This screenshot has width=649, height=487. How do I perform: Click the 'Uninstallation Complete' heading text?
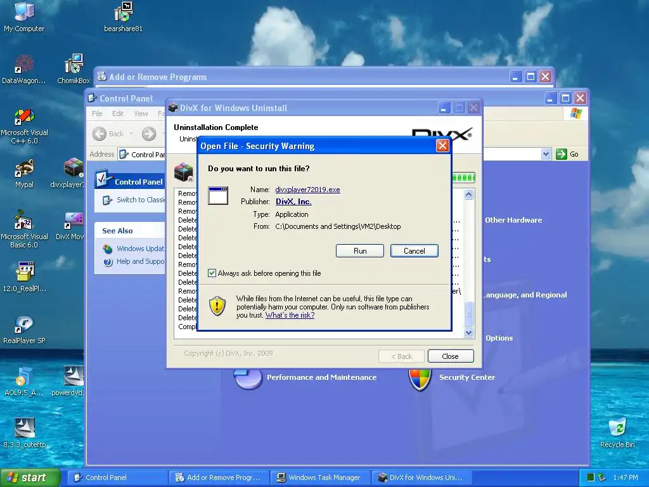(215, 127)
